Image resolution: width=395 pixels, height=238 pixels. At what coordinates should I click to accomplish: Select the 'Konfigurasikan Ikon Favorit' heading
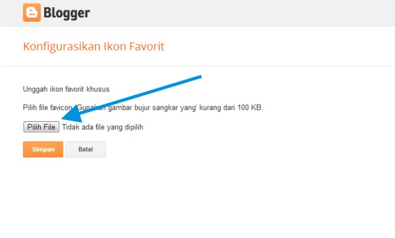pyautogui.click(x=93, y=47)
